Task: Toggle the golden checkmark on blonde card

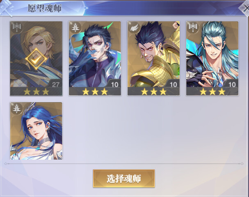Action: (x=36, y=59)
